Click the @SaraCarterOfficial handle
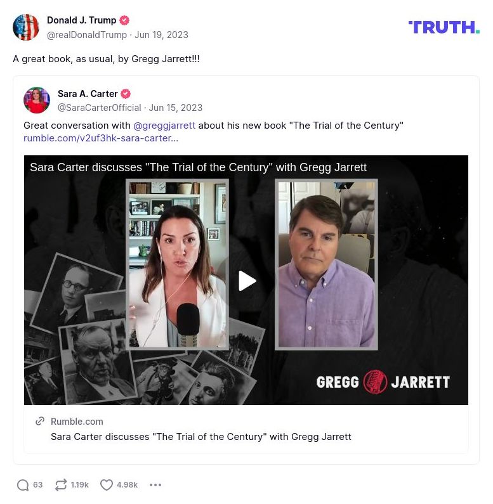493x504 pixels. [99, 108]
